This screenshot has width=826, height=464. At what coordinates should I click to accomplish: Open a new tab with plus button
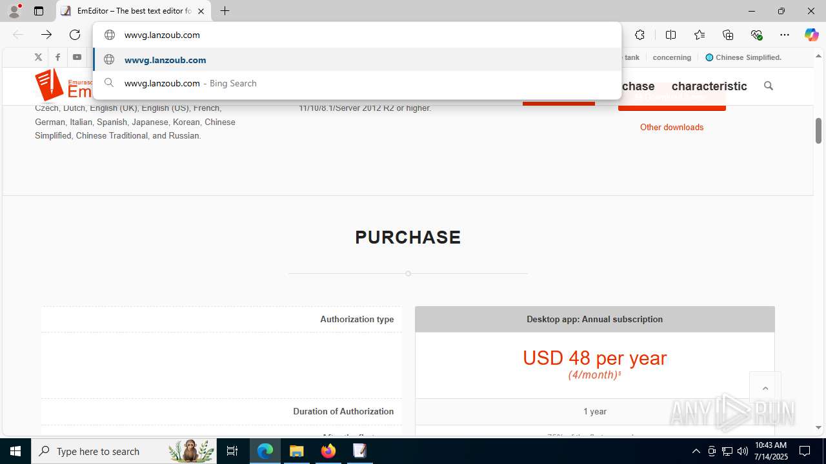(225, 11)
